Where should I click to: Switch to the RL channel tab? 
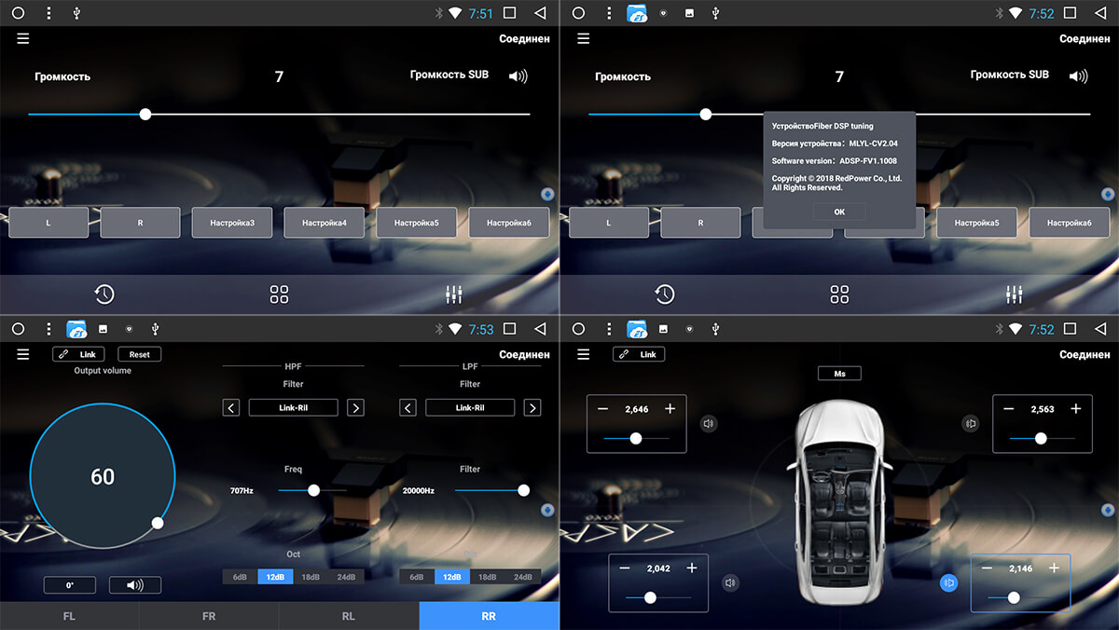point(348,616)
